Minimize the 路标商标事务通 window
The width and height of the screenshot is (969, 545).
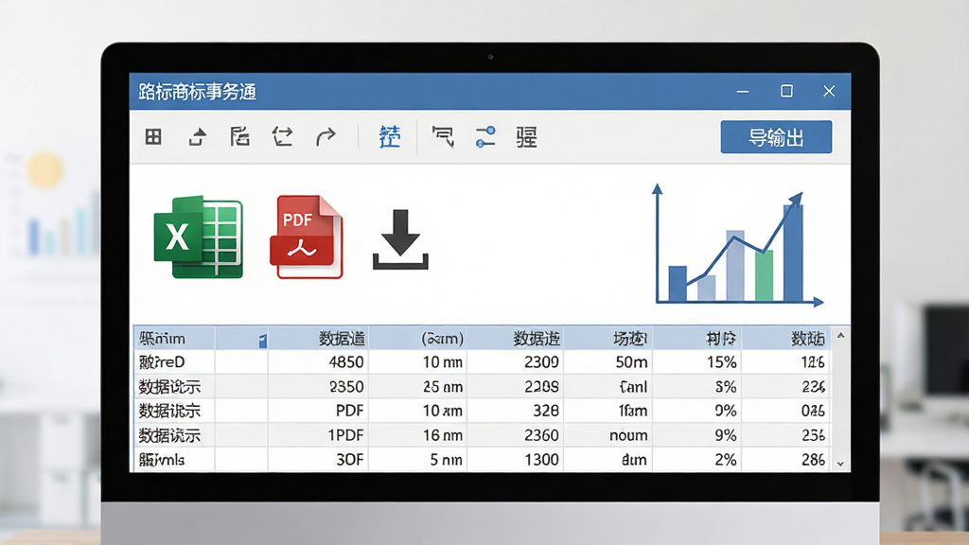743,92
